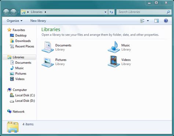174x136 pixels.
Task: Click the Documents library name in main pane
Action: coord(63,45)
